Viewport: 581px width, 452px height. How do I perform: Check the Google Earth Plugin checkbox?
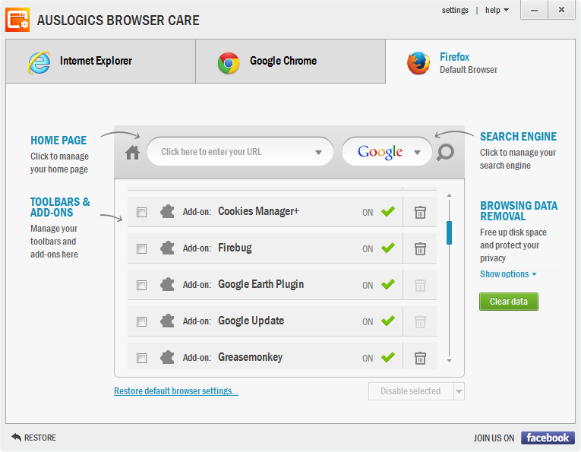pyautogui.click(x=141, y=286)
